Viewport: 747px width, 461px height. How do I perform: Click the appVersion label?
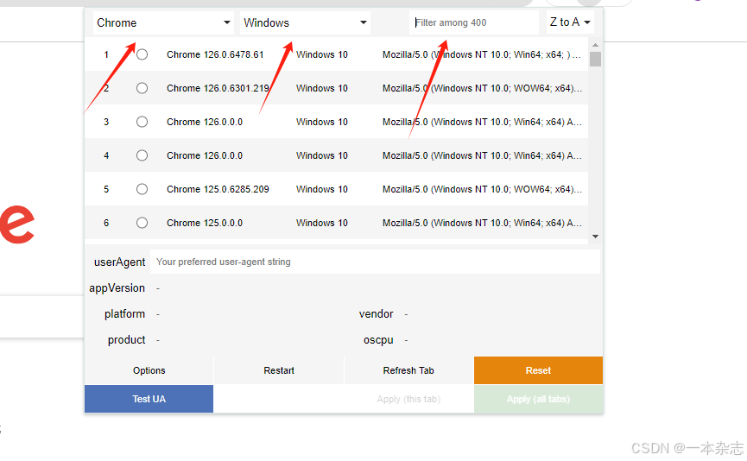[117, 288]
